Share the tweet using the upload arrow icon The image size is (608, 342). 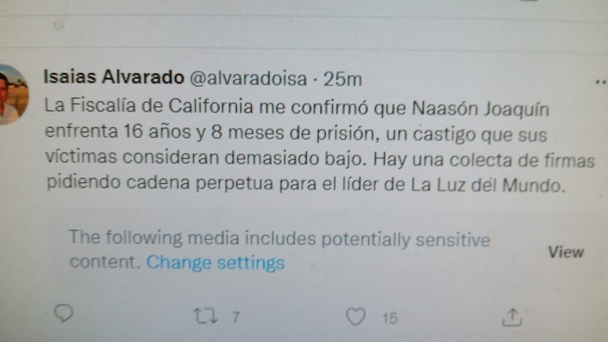[x=511, y=317]
